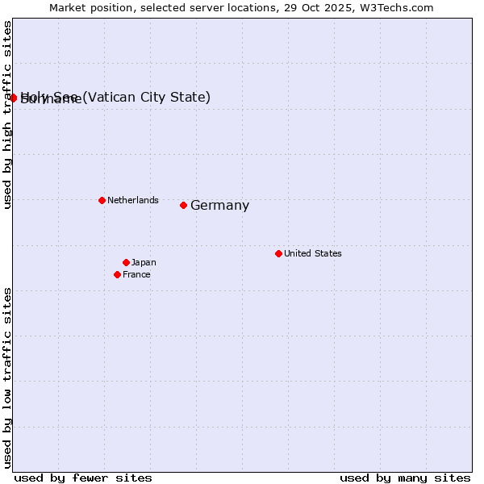
Task: Click the Germany text label
Action: click(219, 206)
